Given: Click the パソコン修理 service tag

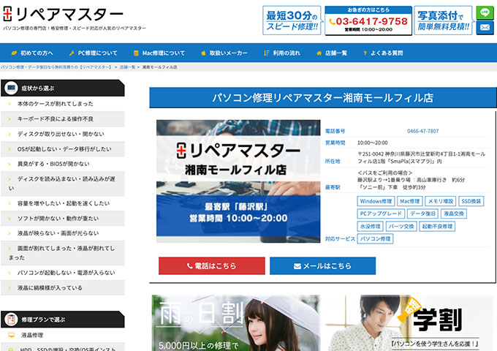Looking at the screenshot, I should (375, 239).
